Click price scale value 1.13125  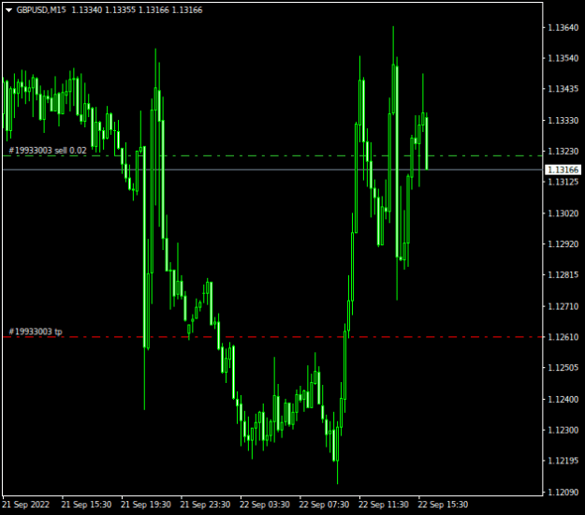click(x=563, y=182)
